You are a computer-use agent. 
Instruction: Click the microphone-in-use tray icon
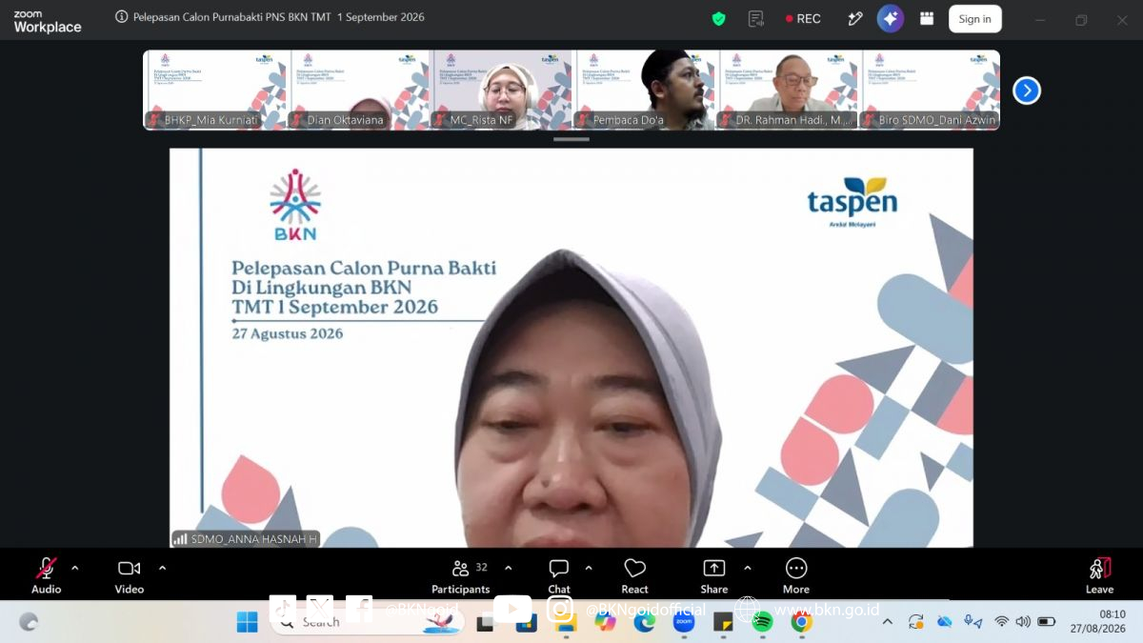click(x=973, y=621)
